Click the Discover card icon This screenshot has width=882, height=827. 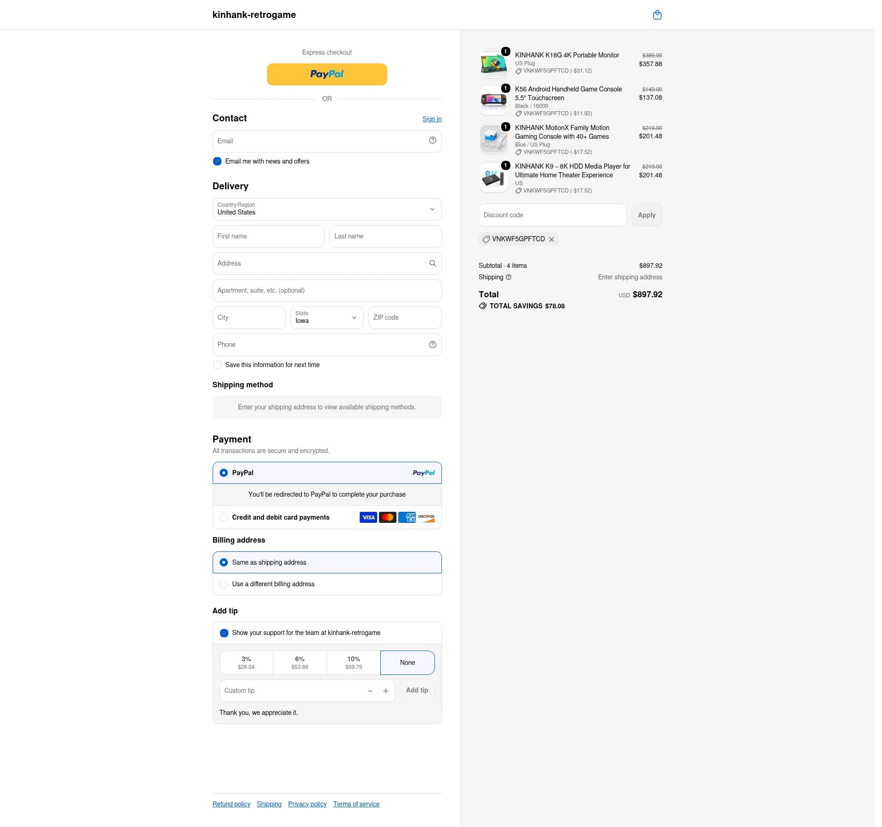[426, 517]
